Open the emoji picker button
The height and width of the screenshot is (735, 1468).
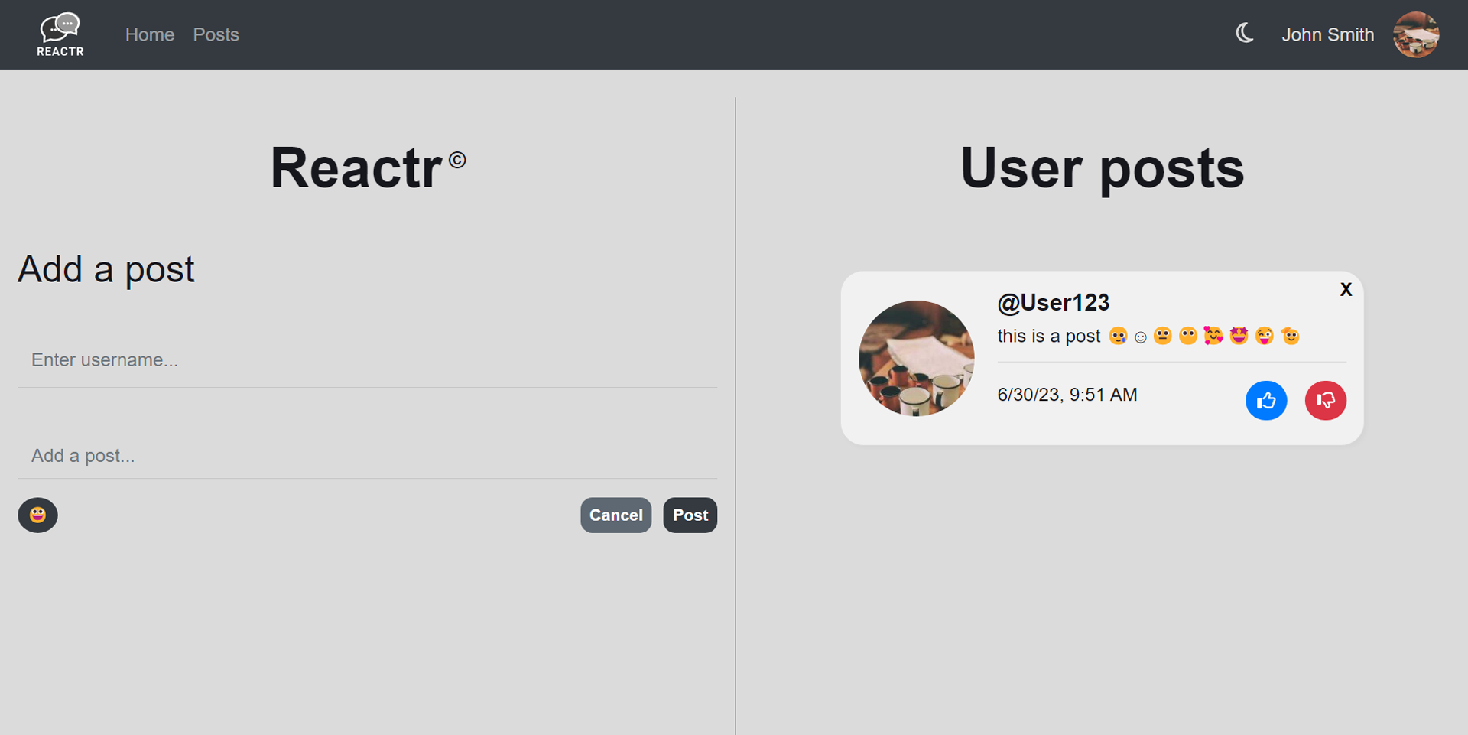(x=37, y=515)
